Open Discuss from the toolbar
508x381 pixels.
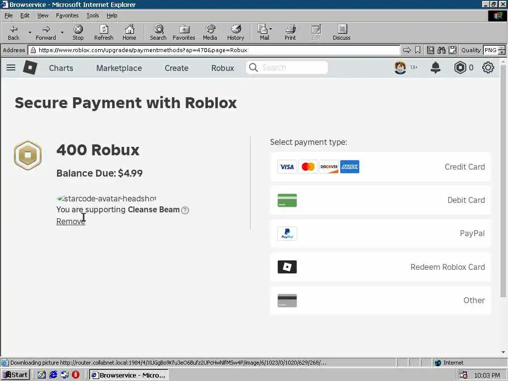(341, 32)
